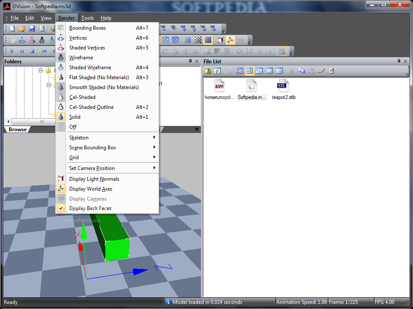Open playback toolbar overflow options arrow
This screenshot has height=309, width=413.
(x=292, y=54)
